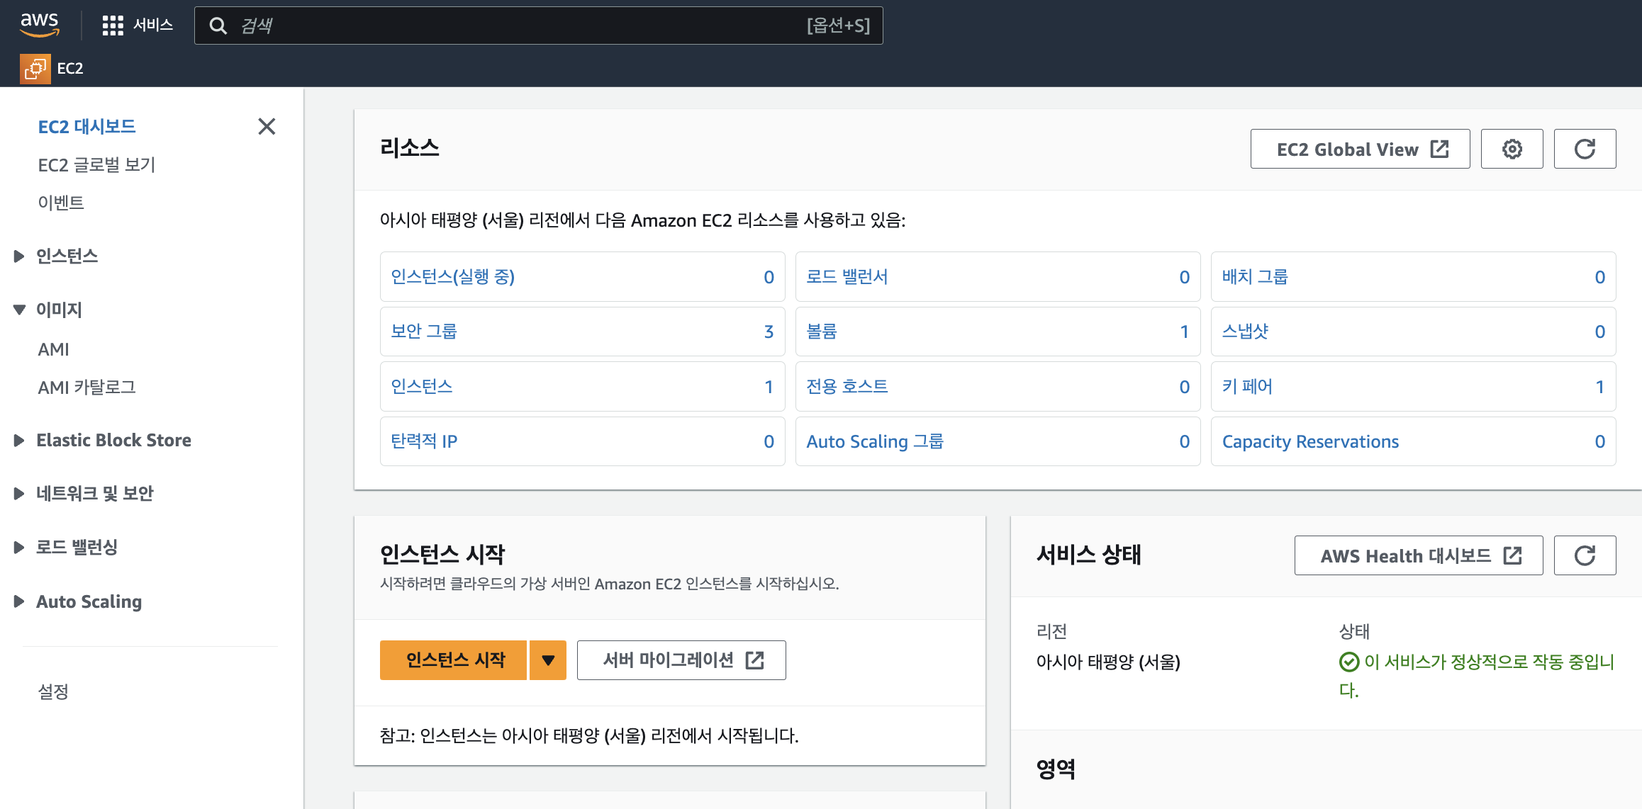Click the EC2 label in breadcrumb bar

(x=70, y=69)
